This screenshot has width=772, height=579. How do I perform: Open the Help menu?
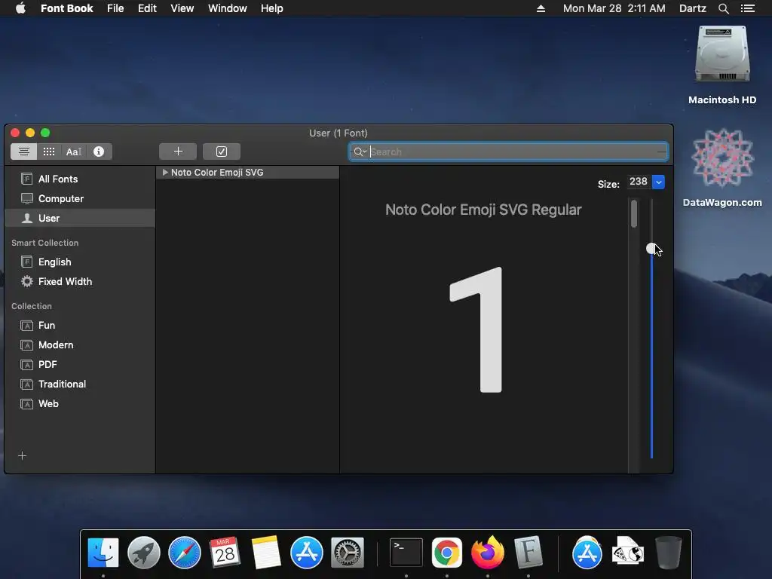(x=271, y=8)
